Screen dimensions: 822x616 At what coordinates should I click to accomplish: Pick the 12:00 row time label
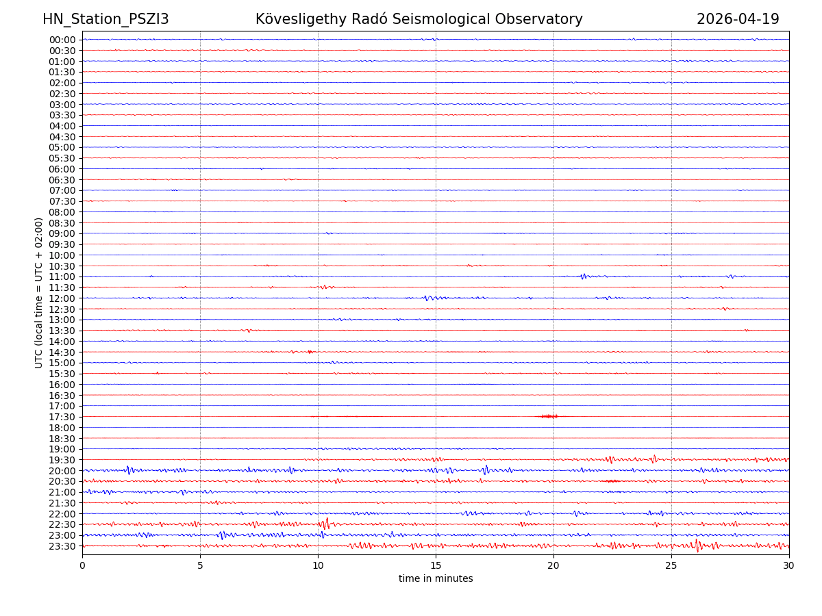coord(62,298)
